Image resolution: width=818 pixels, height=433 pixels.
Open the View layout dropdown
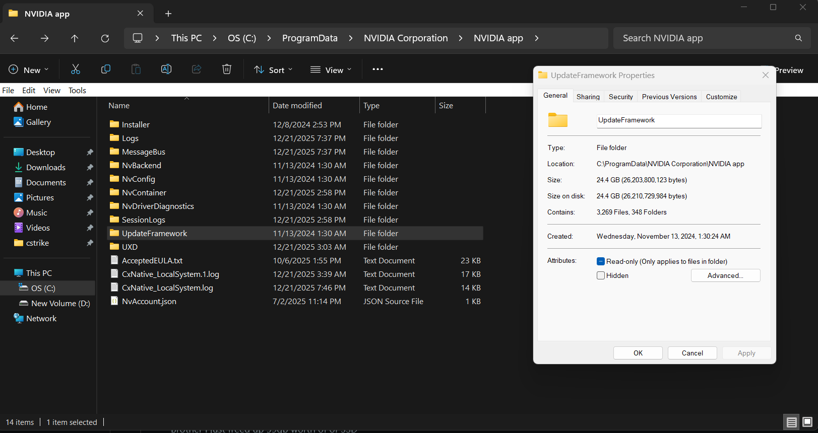pyautogui.click(x=331, y=70)
